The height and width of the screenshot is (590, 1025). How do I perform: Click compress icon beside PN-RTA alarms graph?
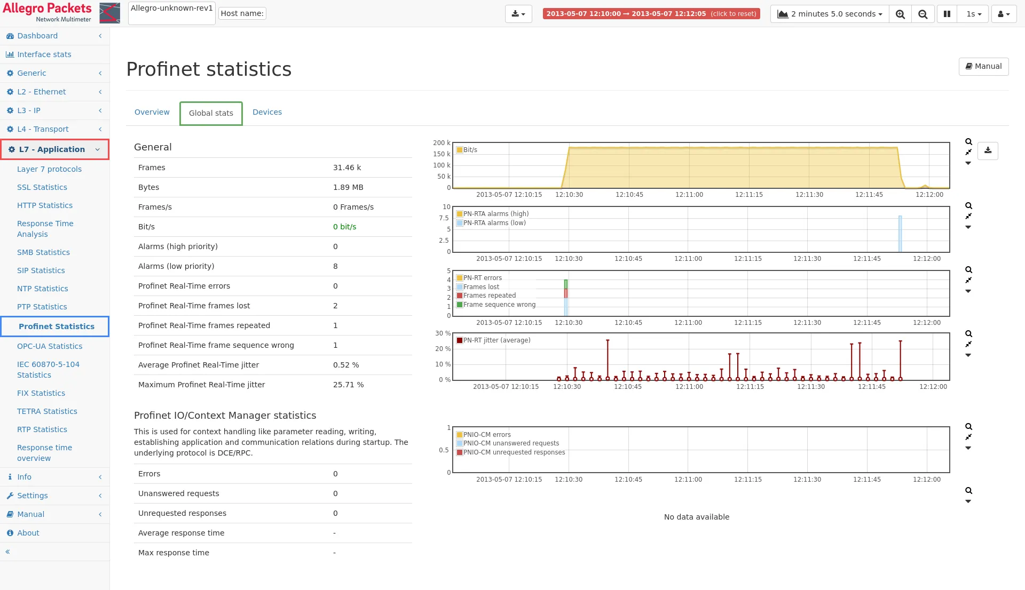968,216
